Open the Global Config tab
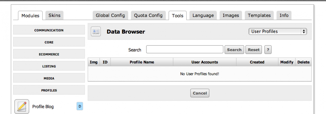 click(110, 15)
